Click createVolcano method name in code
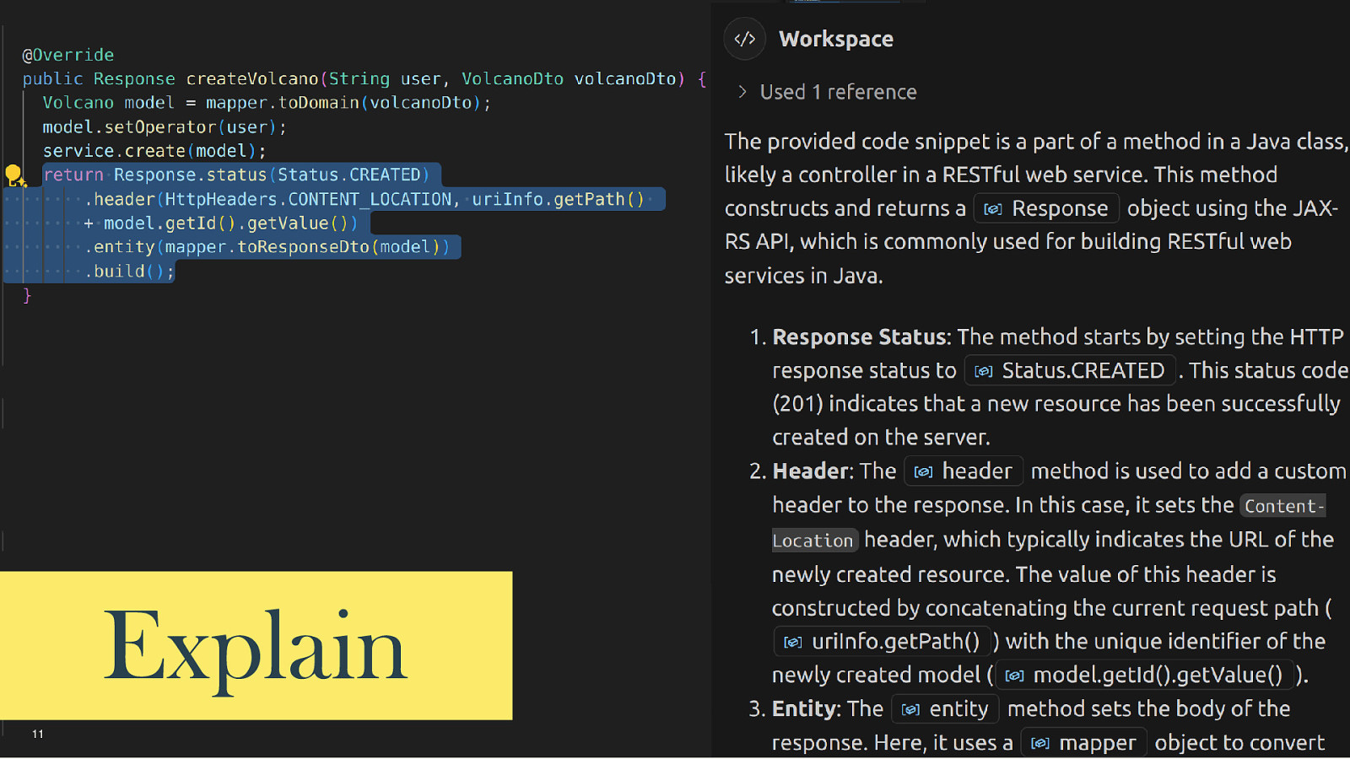This screenshot has height=759, width=1350. pos(252,78)
